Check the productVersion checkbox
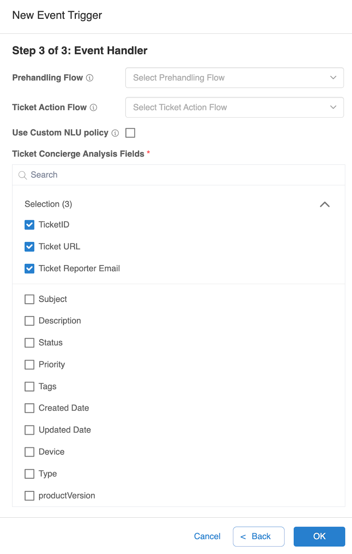The width and height of the screenshot is (352, 554). [29, 496]
